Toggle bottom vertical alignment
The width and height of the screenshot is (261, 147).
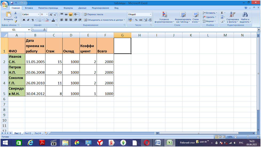point(70,14)
